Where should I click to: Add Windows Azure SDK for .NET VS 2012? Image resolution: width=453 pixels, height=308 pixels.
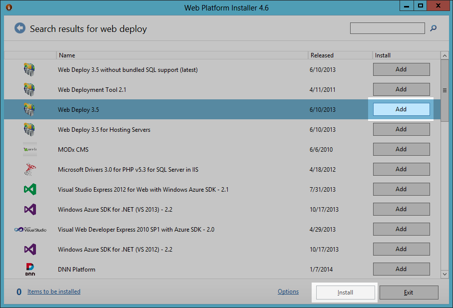(x=401, y=249)
